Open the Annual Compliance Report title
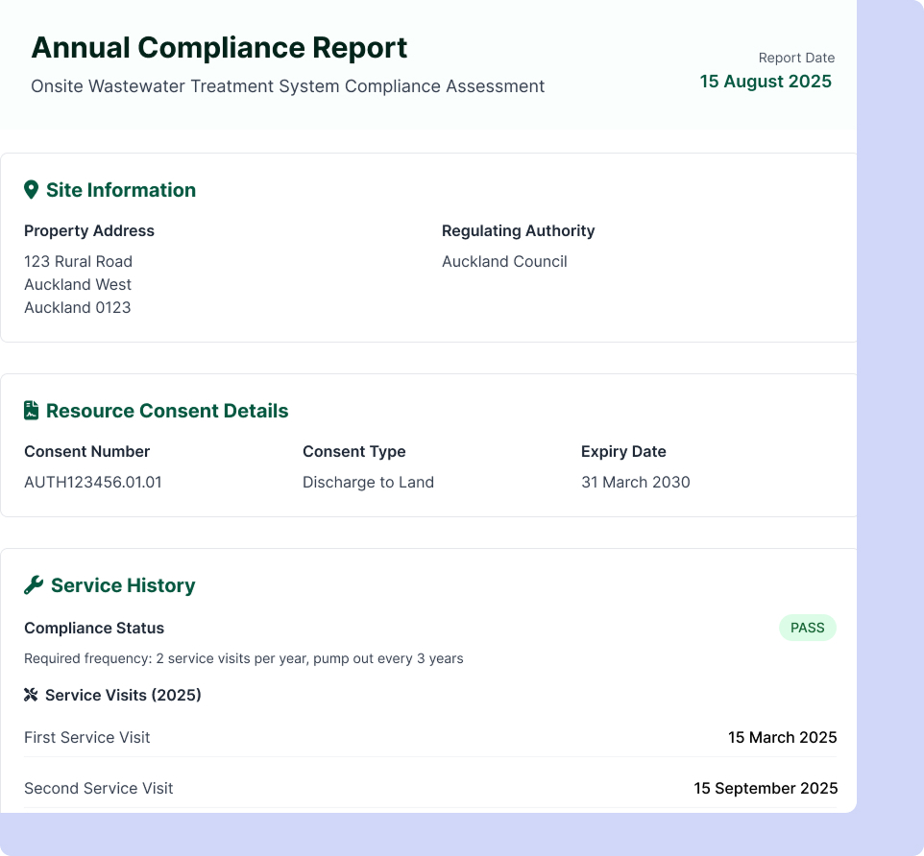The height and width of the screenshot is (856, 924). [219, 47]
